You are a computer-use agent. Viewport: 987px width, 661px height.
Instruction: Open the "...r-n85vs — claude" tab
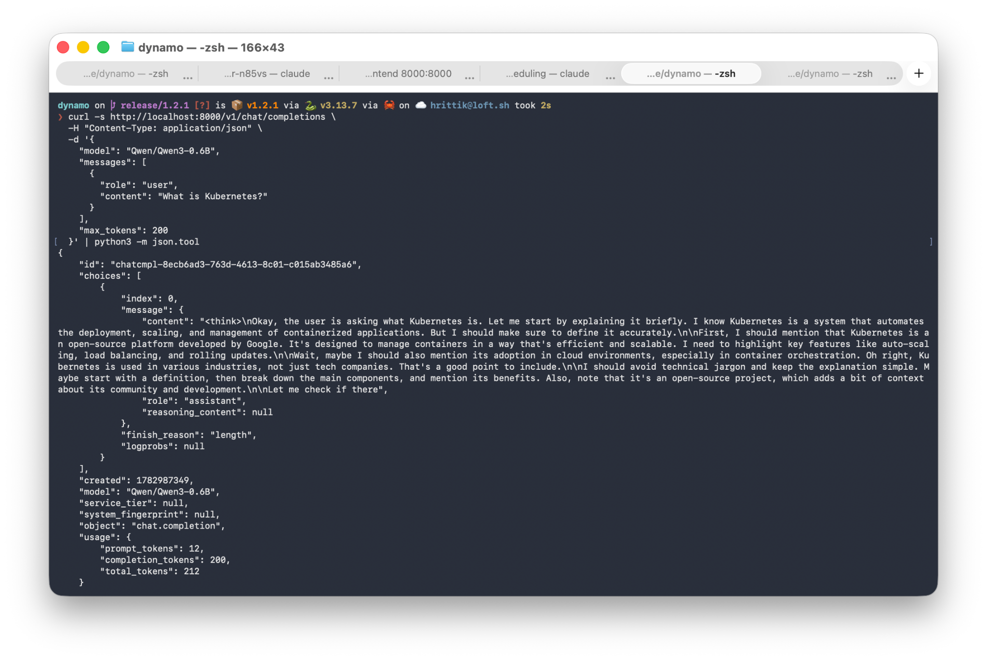[x=267, y=74]
